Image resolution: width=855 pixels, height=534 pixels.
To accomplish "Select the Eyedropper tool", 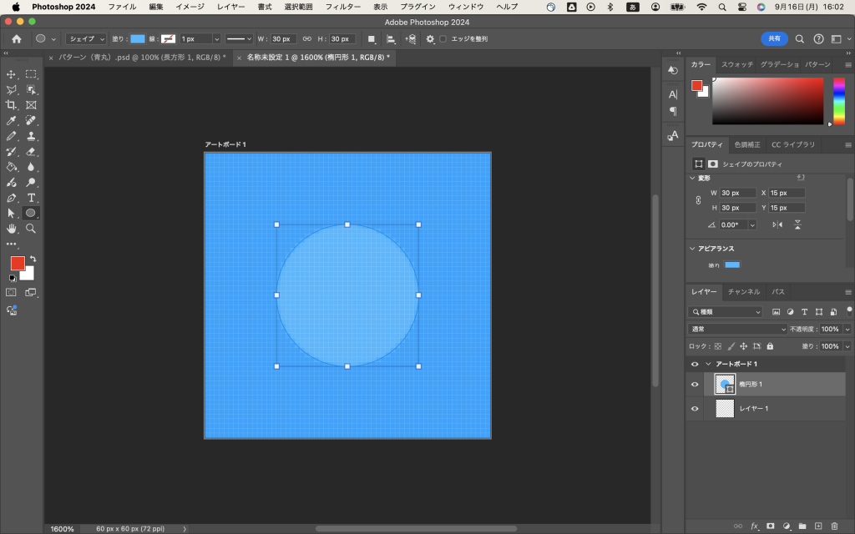I will click(12, 121).
